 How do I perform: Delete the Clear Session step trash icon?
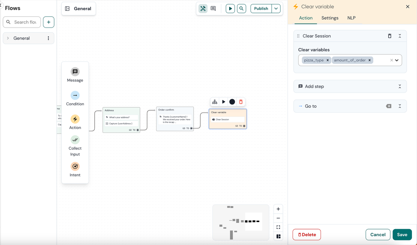tap(389, 36)
